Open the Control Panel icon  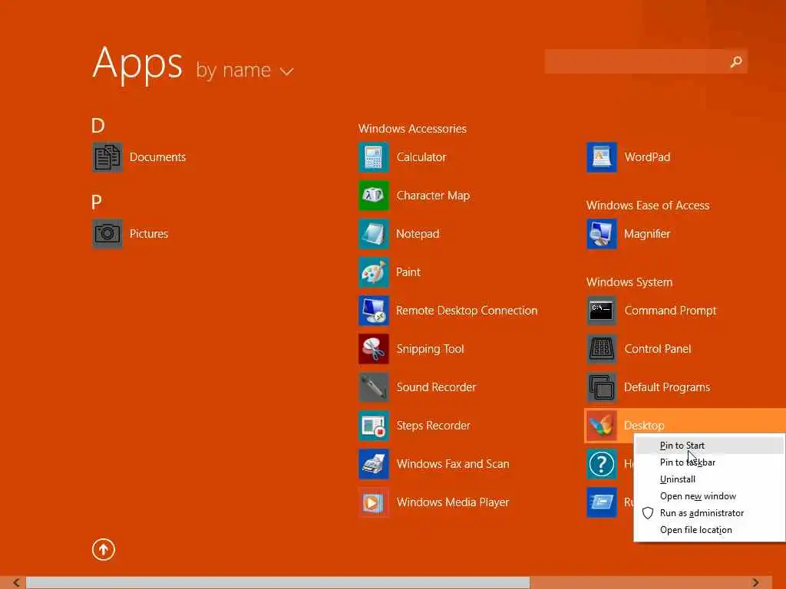pos(602,349)
